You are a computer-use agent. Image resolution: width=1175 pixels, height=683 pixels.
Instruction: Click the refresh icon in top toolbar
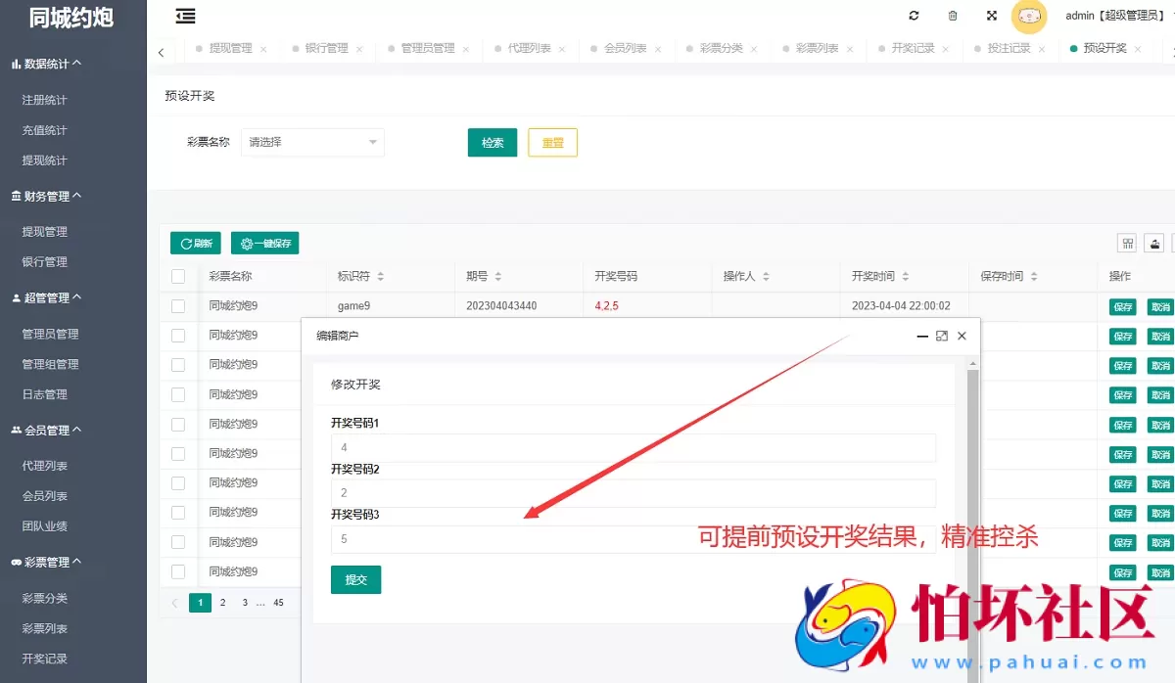coord(914,16)
